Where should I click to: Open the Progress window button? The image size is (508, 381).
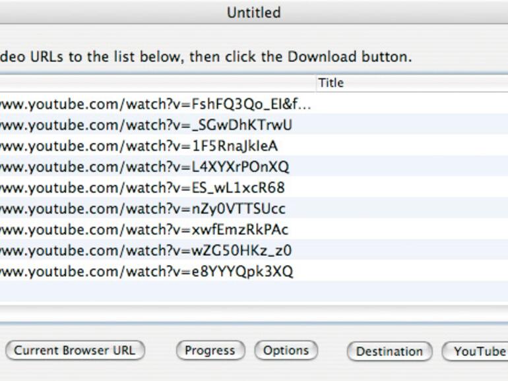coord(210,351)
